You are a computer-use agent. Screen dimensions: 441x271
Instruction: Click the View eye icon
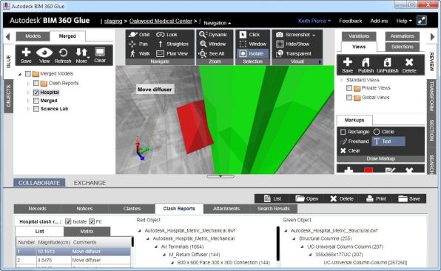(44, 56)
